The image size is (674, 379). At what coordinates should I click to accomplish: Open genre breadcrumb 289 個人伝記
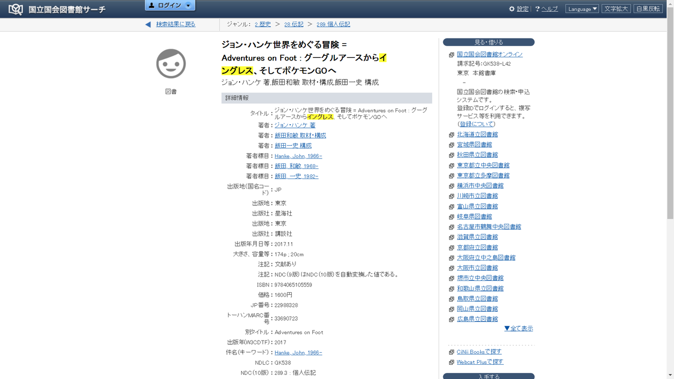[333, 24]
